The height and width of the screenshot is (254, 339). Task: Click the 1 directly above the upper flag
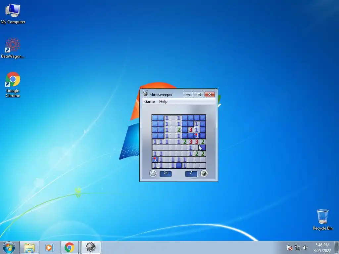(x=197, y=130)
